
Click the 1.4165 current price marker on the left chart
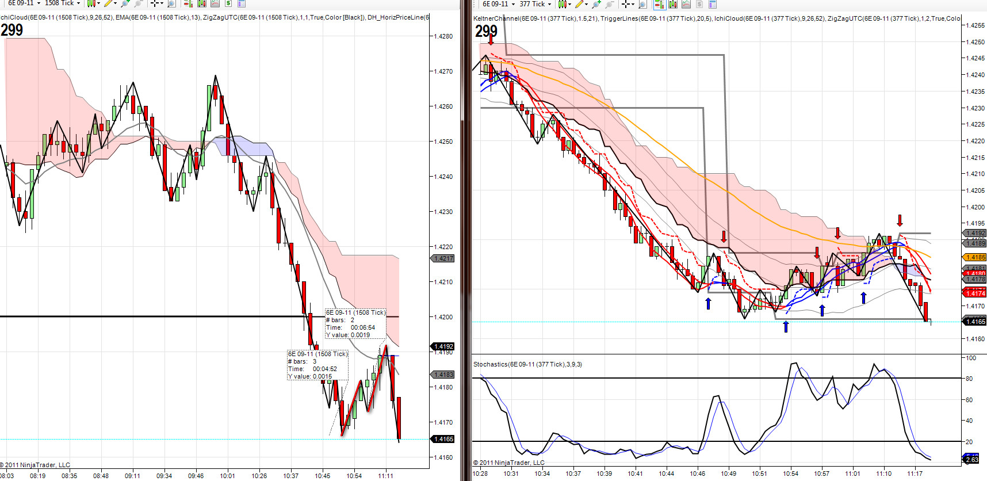443,439
